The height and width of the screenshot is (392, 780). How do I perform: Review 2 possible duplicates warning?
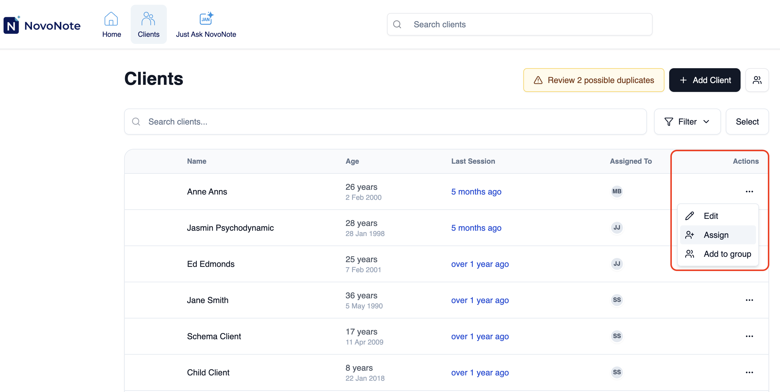[x=594, y=80]
